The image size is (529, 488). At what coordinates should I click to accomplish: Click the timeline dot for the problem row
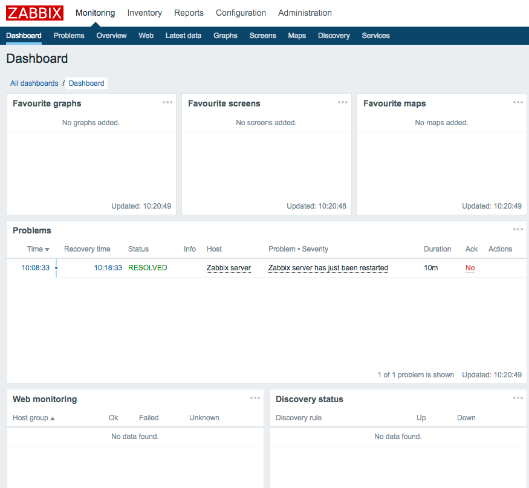click(56, 268)
